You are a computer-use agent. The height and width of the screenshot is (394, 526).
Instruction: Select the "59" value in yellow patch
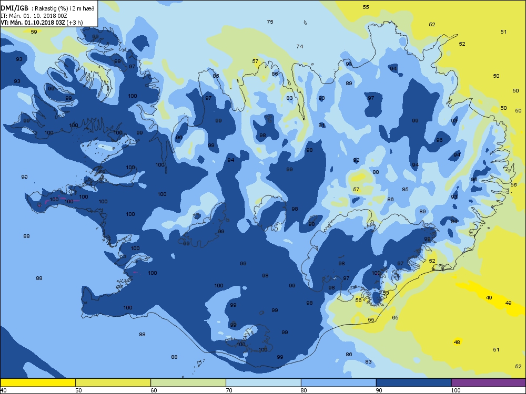coord(34,32)
